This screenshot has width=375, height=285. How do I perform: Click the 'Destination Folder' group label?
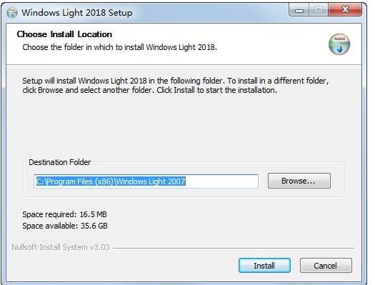pyautogui.click(x=59, y=162)
